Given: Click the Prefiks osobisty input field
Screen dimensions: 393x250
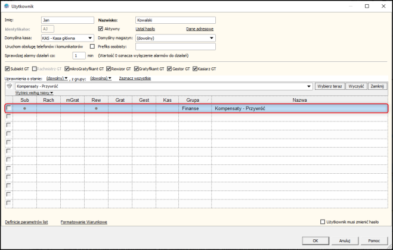Looking at the screenshot, I should click(175, 46).
